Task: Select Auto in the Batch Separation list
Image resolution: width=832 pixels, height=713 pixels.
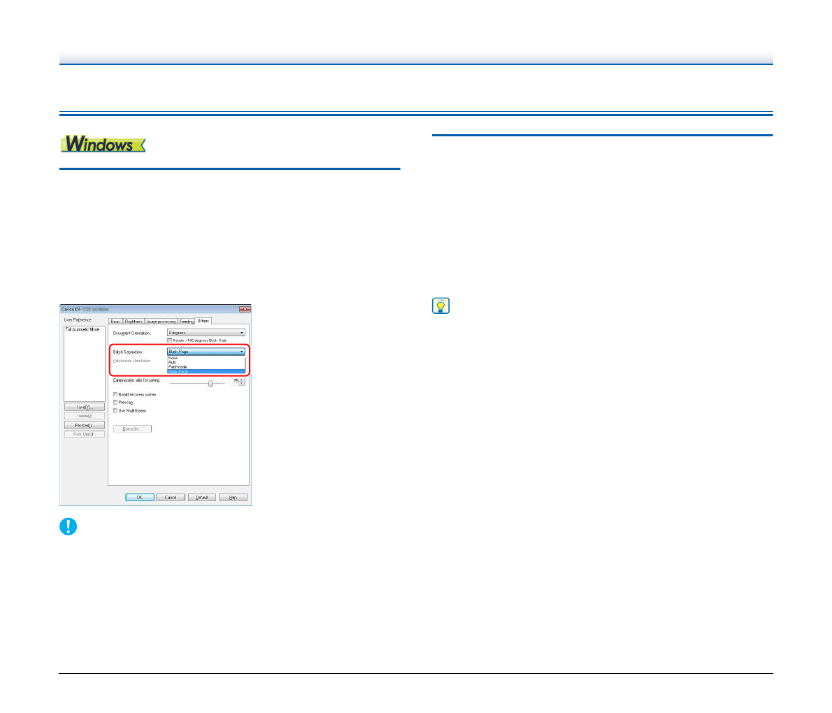Action: pos(172,362)
